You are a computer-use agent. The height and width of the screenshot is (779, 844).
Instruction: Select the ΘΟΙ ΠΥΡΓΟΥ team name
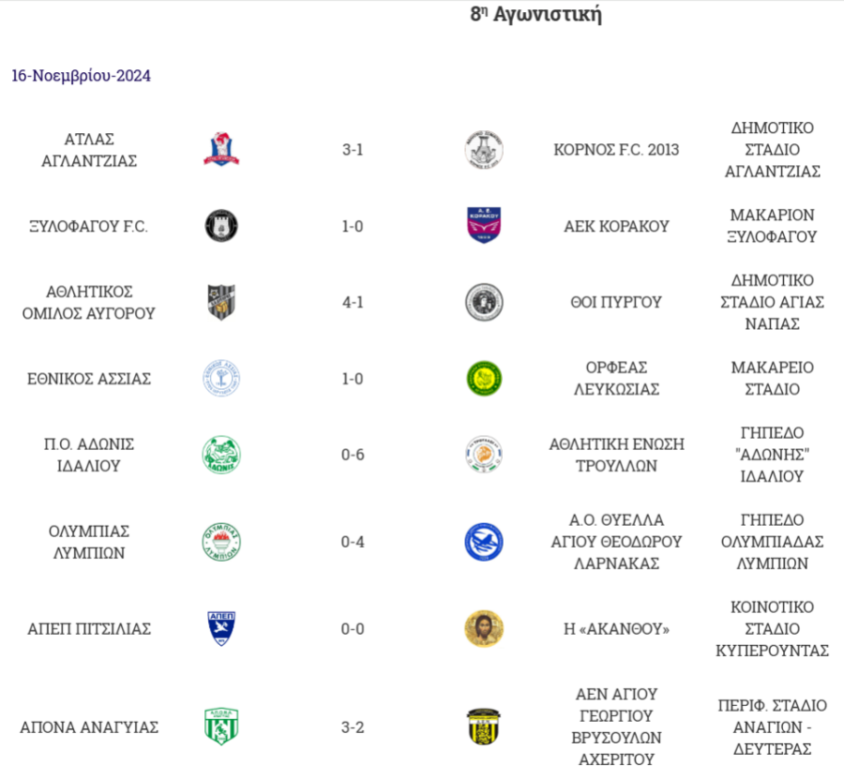pyautogui.click(x=616, y=303)
